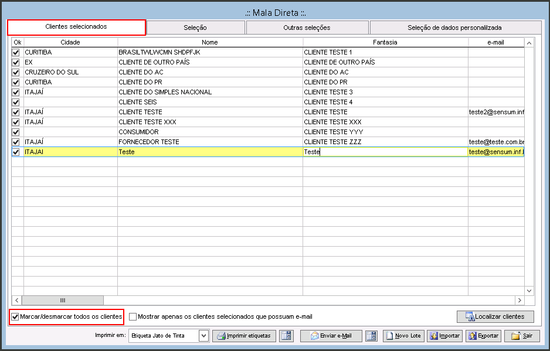This screenshot has width=550, height=351.
Task: Create a Novo Lote
Action: (x=404, y=336)
